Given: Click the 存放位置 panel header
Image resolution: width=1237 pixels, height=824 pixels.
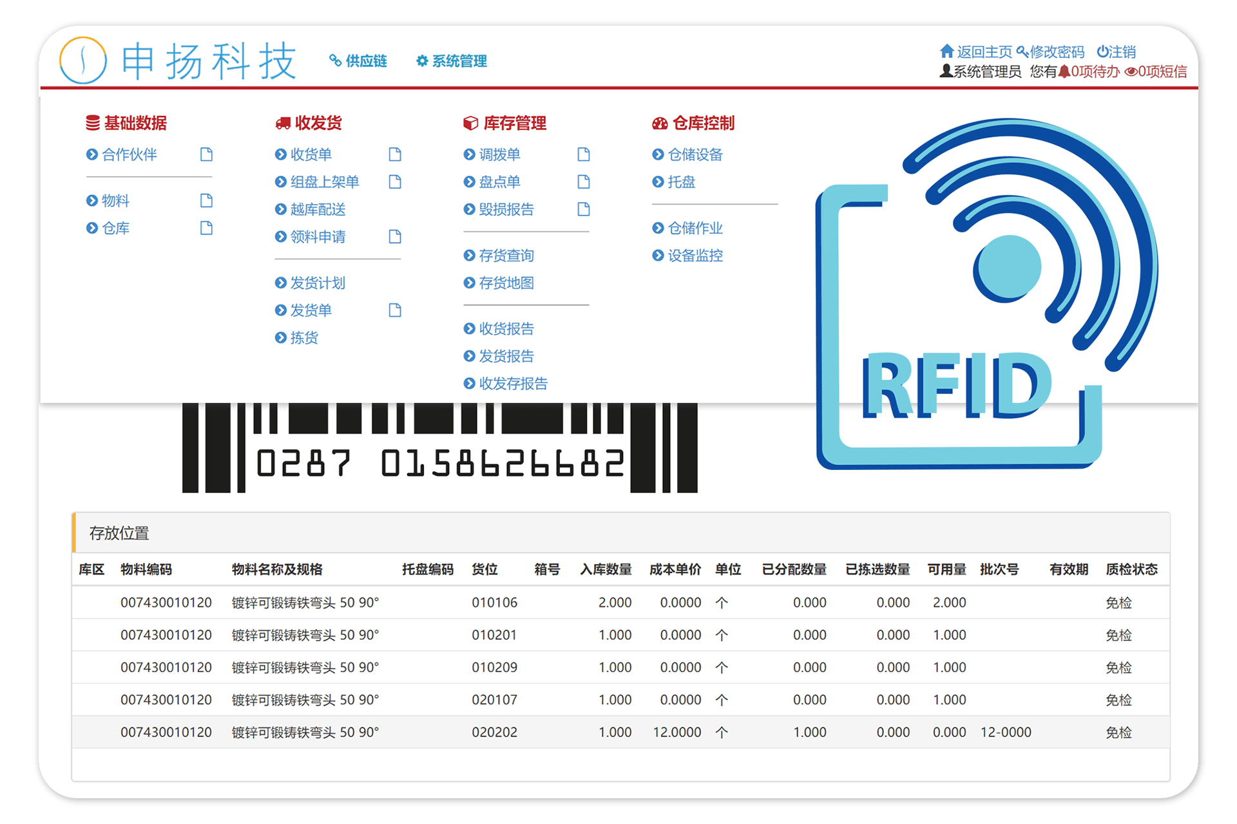Looking at the screenshot, I should 621,533.
